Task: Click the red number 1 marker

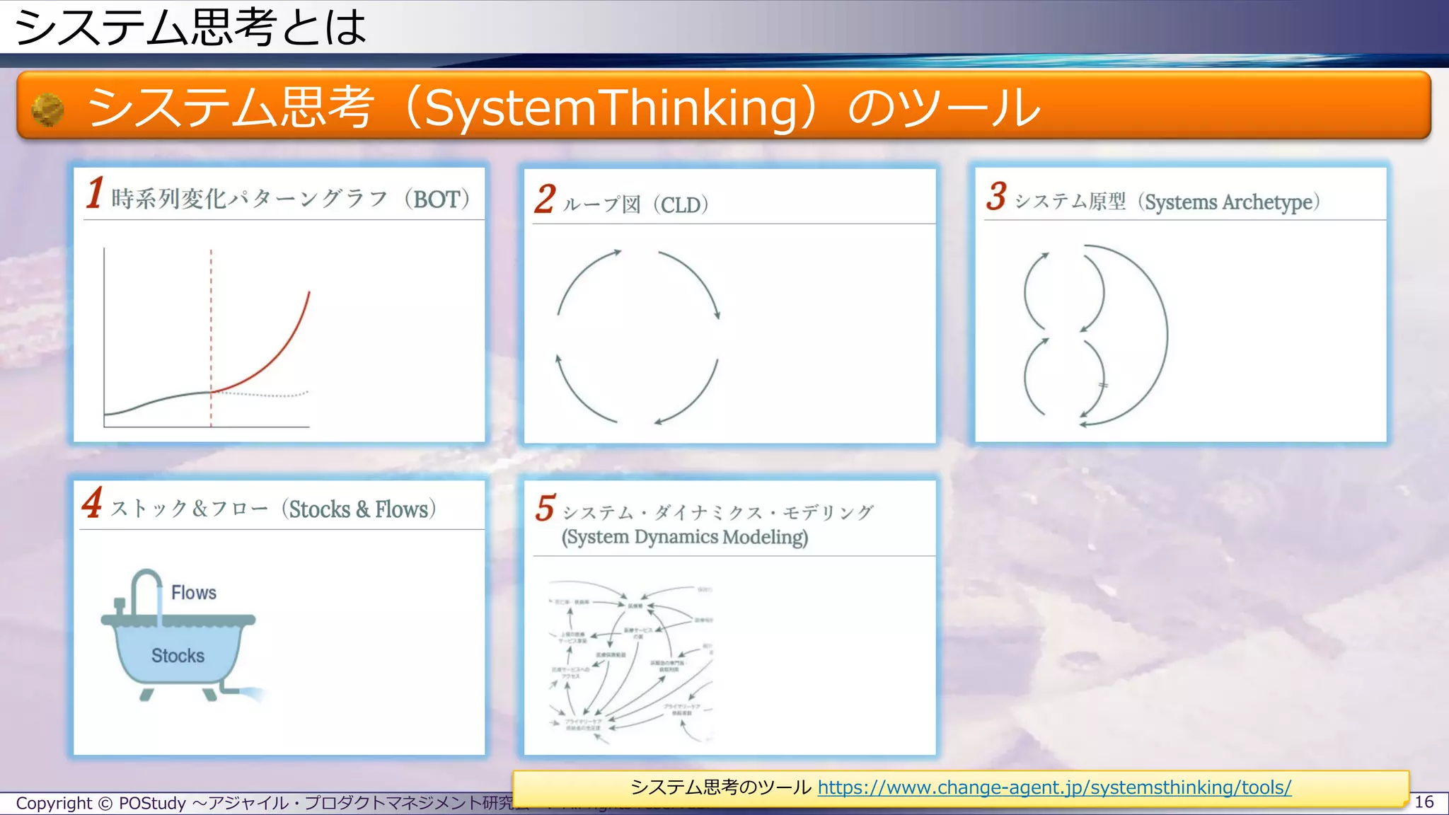Action: tap(95, 192)
